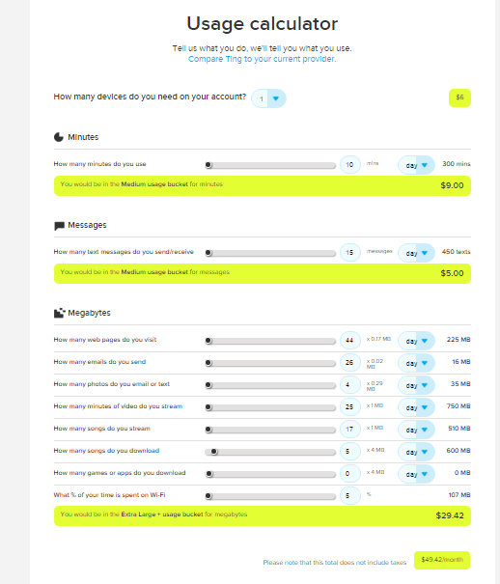Open the minutes period dropdown set to day

(x=416, y=165)
